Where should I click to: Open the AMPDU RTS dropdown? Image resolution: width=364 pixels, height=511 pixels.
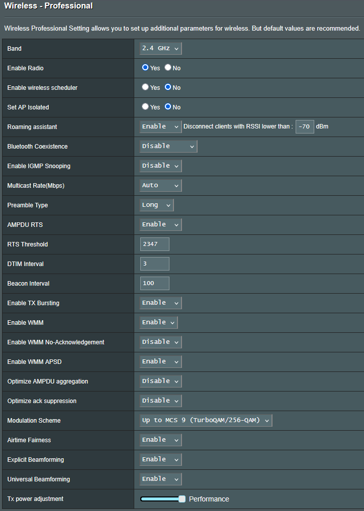(160, 224)
